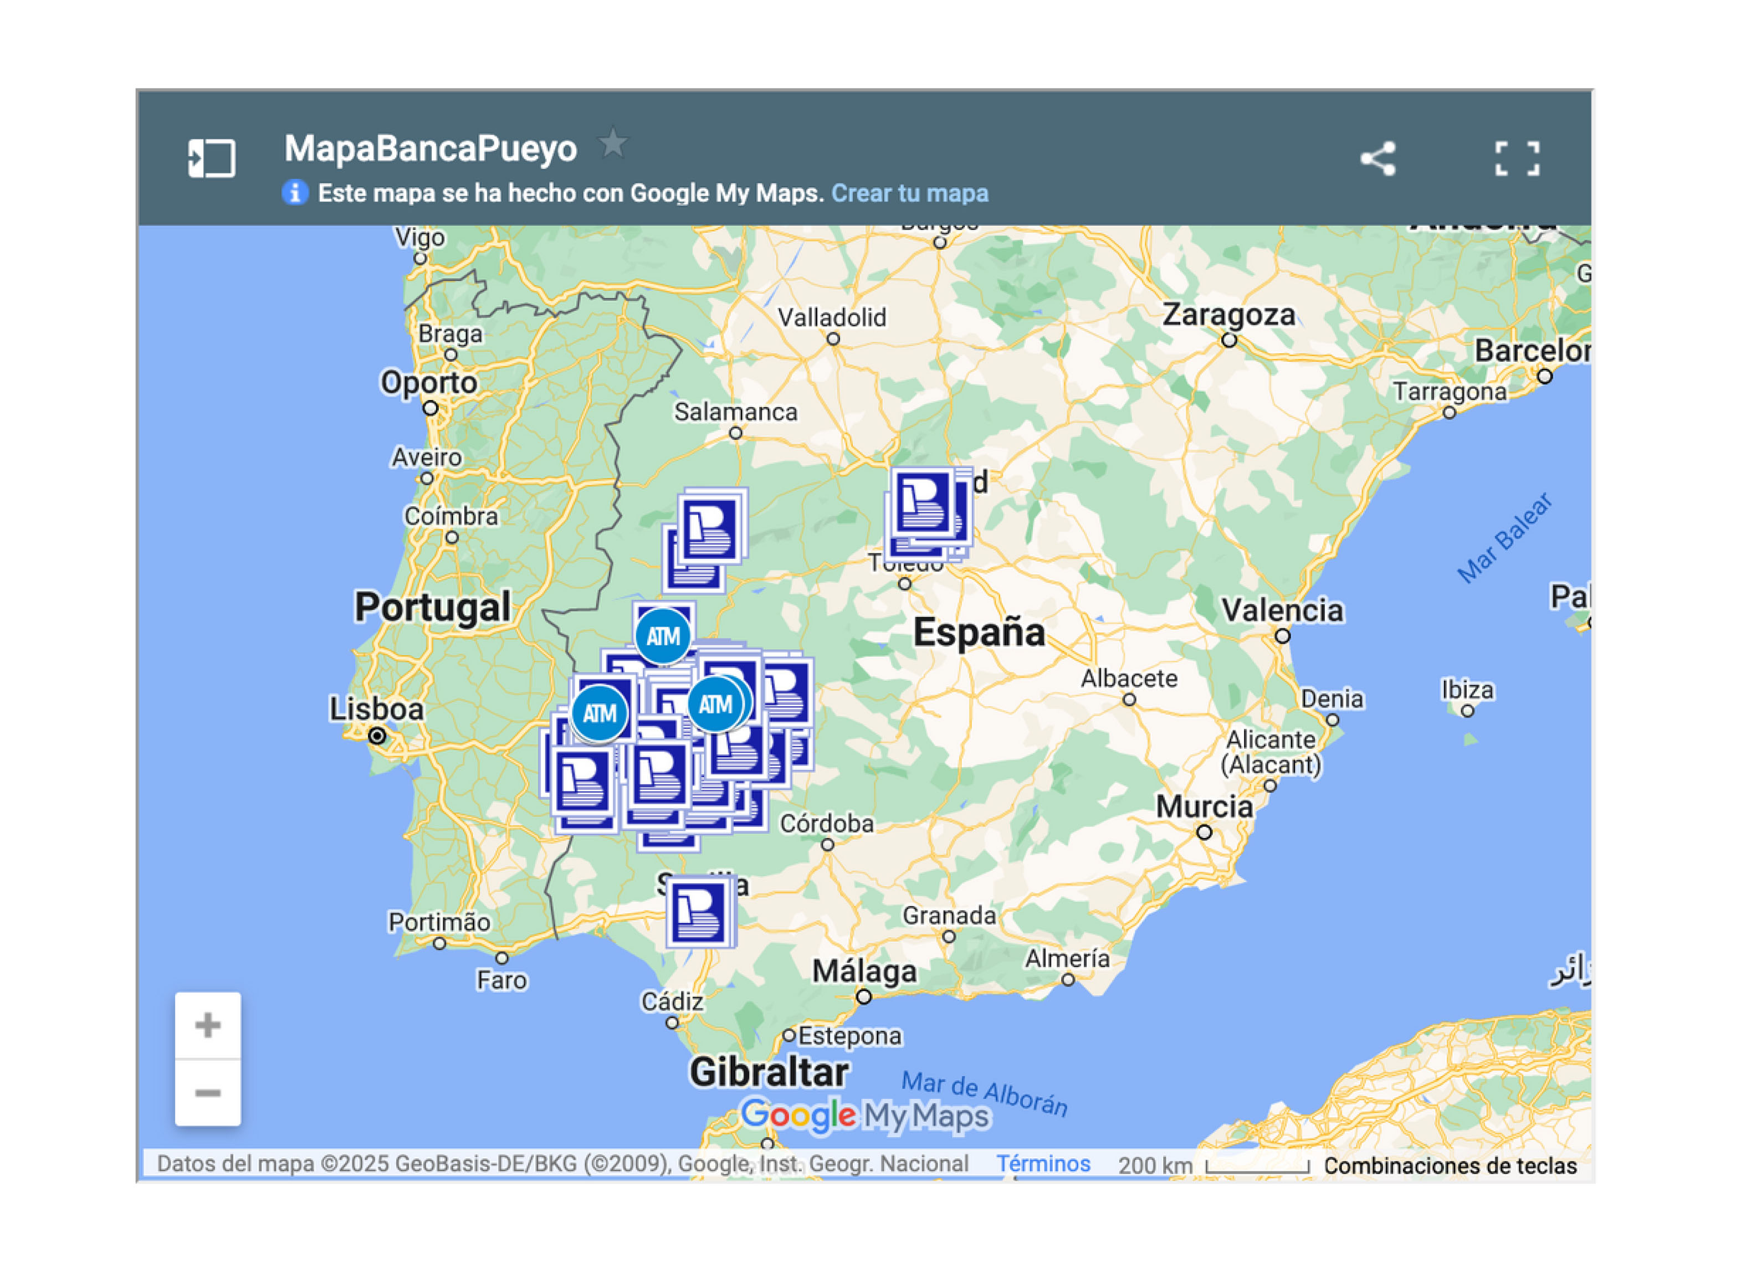Screen dimensions: 1746x1280
Task: Click the Valladolid city label
Action: tap(832, 317)
